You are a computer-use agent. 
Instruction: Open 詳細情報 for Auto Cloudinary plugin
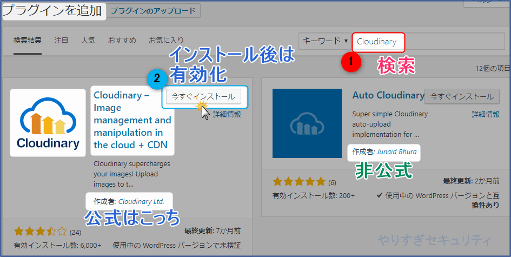click(486, 114)
